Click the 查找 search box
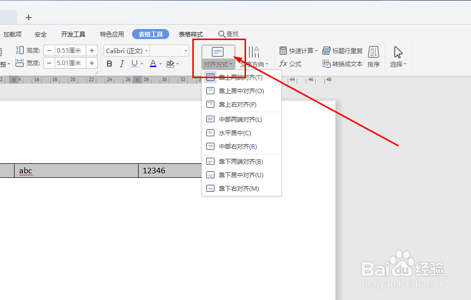 (228, 34)
